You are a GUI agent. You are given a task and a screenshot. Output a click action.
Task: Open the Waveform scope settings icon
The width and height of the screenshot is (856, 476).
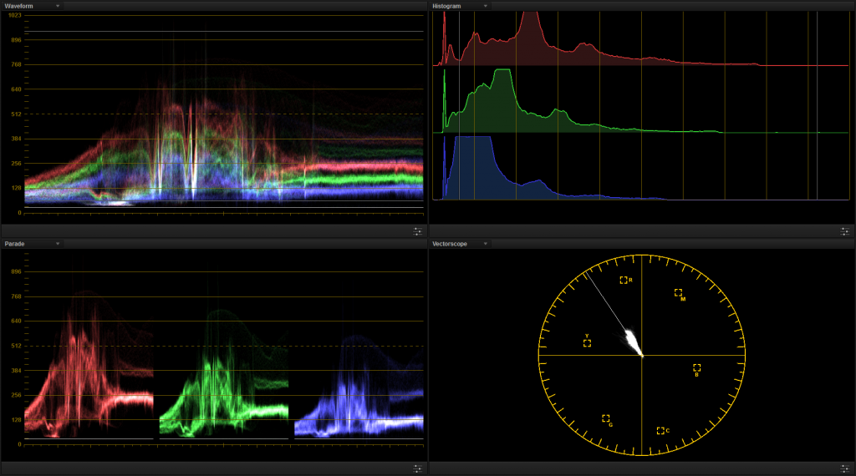(x=416, y=230)
